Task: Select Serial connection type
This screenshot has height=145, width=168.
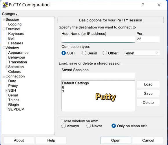Action: pyautogui.click(x=84, y=53)
